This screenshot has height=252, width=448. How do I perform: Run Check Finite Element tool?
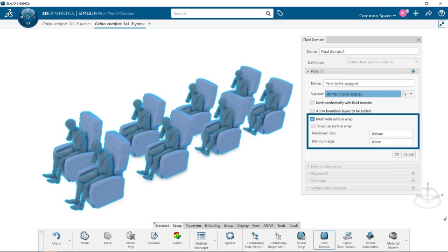(347, 240)
